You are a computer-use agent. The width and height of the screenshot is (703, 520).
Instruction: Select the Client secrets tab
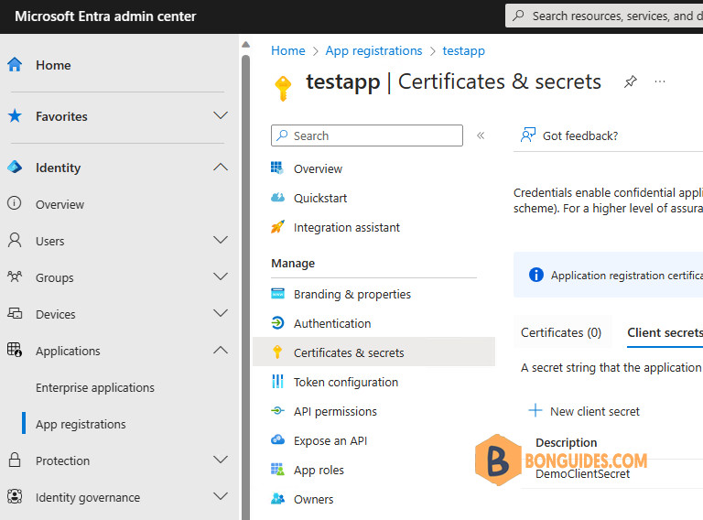pyautogui.click(x=665, y=332)
